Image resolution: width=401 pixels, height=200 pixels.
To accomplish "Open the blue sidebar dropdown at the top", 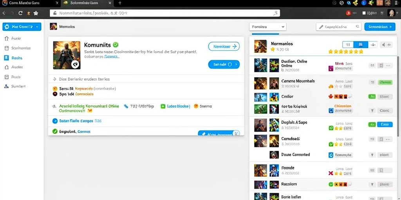I will point(22,27).
